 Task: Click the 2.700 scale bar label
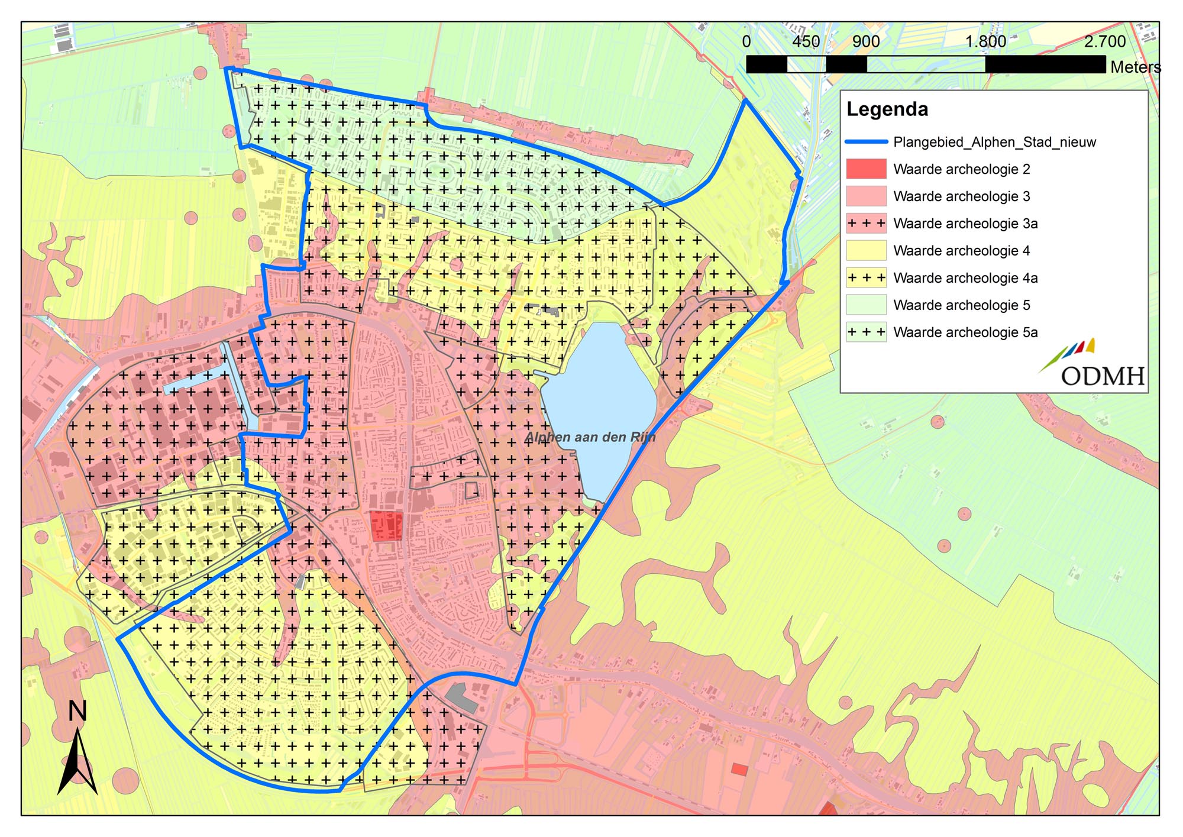pos(1104,41)
